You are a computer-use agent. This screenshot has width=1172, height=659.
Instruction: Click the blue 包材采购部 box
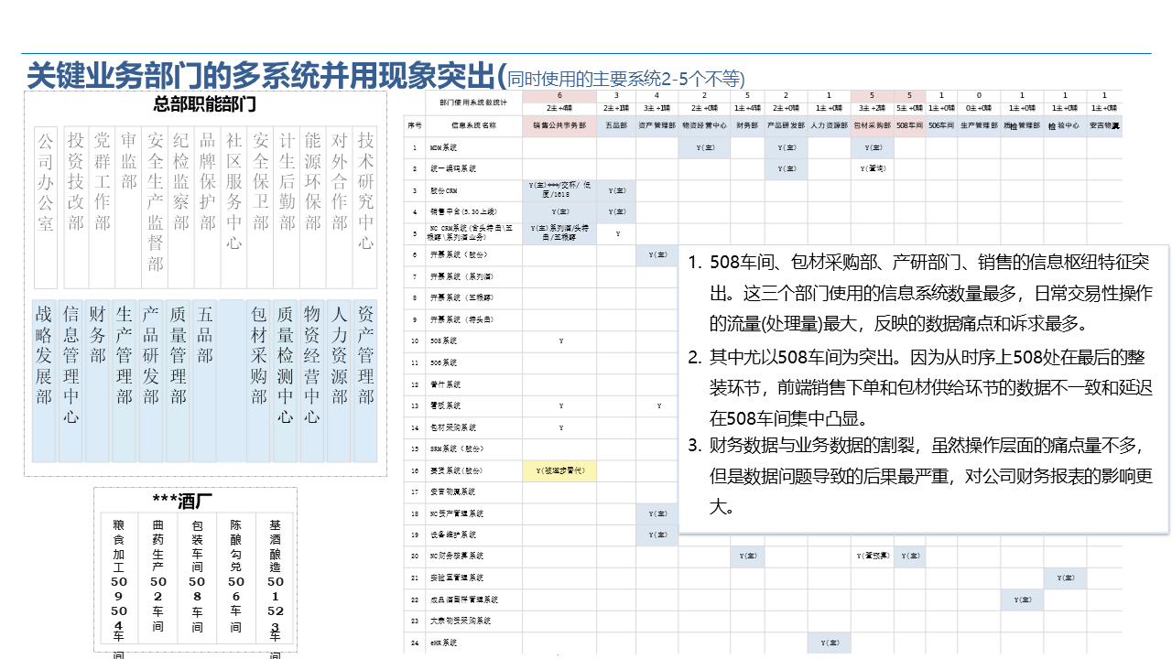click(259, 380)
